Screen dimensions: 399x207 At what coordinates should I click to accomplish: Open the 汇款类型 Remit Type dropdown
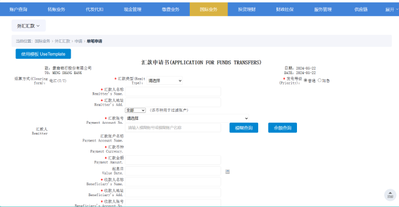click(165, 81)
